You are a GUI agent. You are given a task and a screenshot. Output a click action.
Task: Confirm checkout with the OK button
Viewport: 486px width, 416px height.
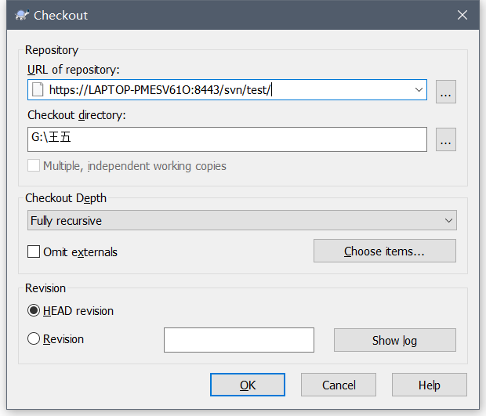click(x=248, y=385)
